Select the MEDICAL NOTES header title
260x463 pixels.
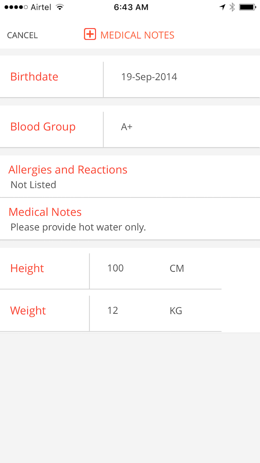point(137,35)
